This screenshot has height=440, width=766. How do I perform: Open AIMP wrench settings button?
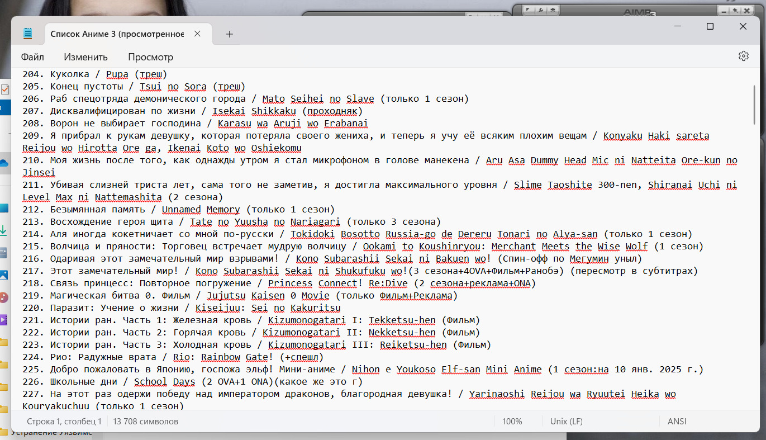tap(540, 10)
